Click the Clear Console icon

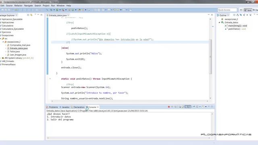(180, 107)
